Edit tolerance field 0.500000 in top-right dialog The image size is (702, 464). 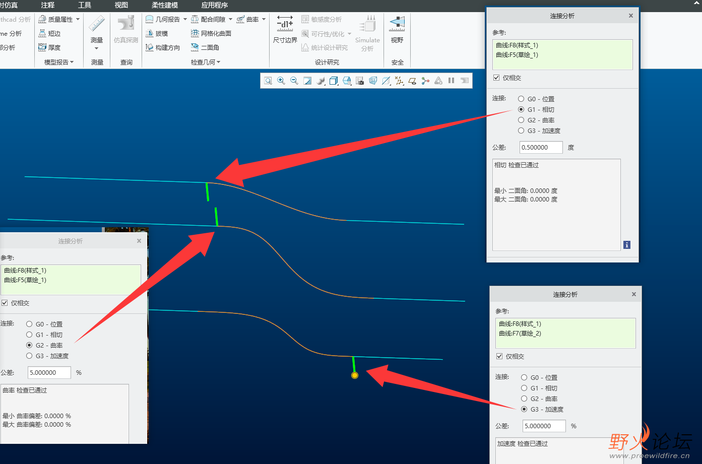pos(541,147)
